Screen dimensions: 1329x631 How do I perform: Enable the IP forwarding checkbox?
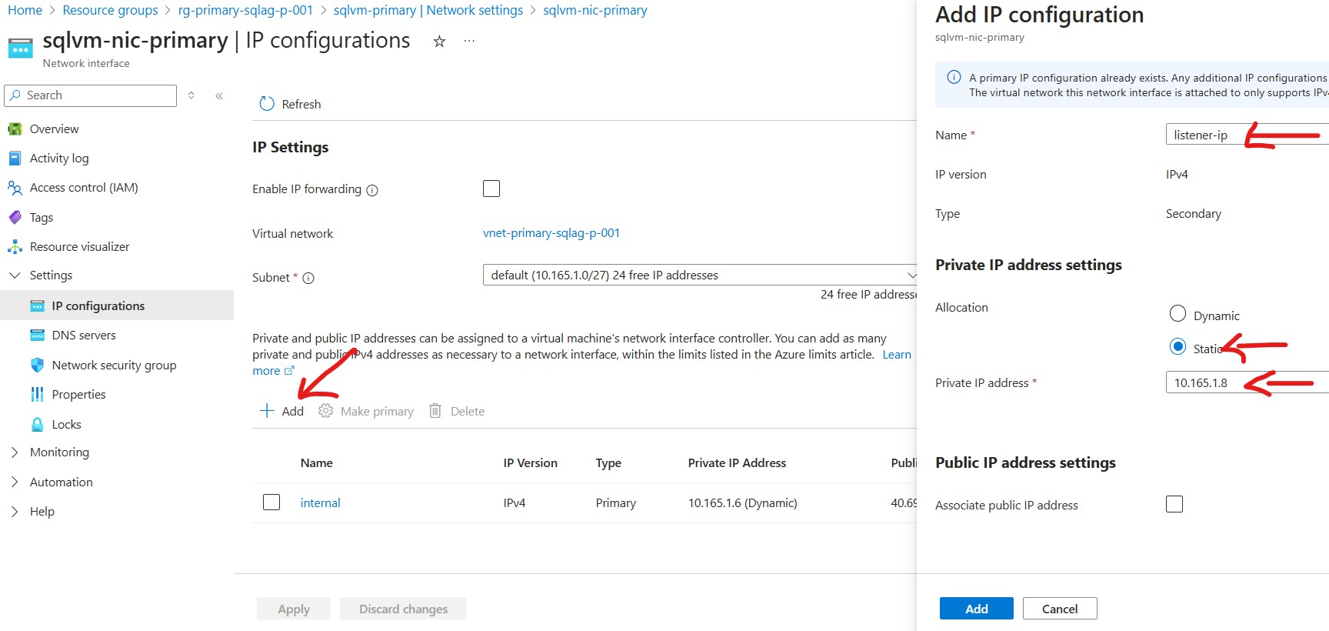tap(491, 189)
